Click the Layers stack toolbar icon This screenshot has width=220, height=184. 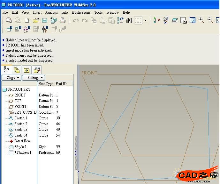(x=174, y=20)
